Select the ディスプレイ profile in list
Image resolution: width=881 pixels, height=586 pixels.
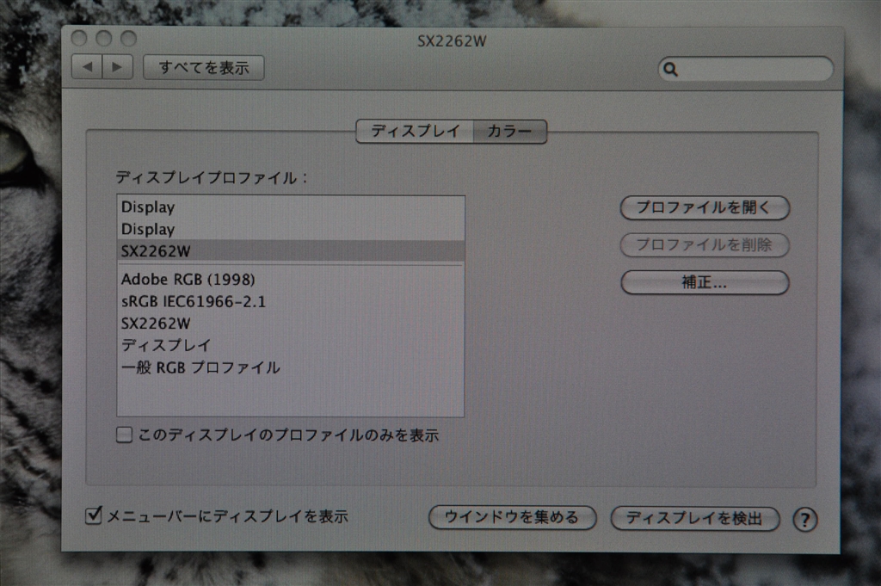pyautogui.click(x=291, y=345)
